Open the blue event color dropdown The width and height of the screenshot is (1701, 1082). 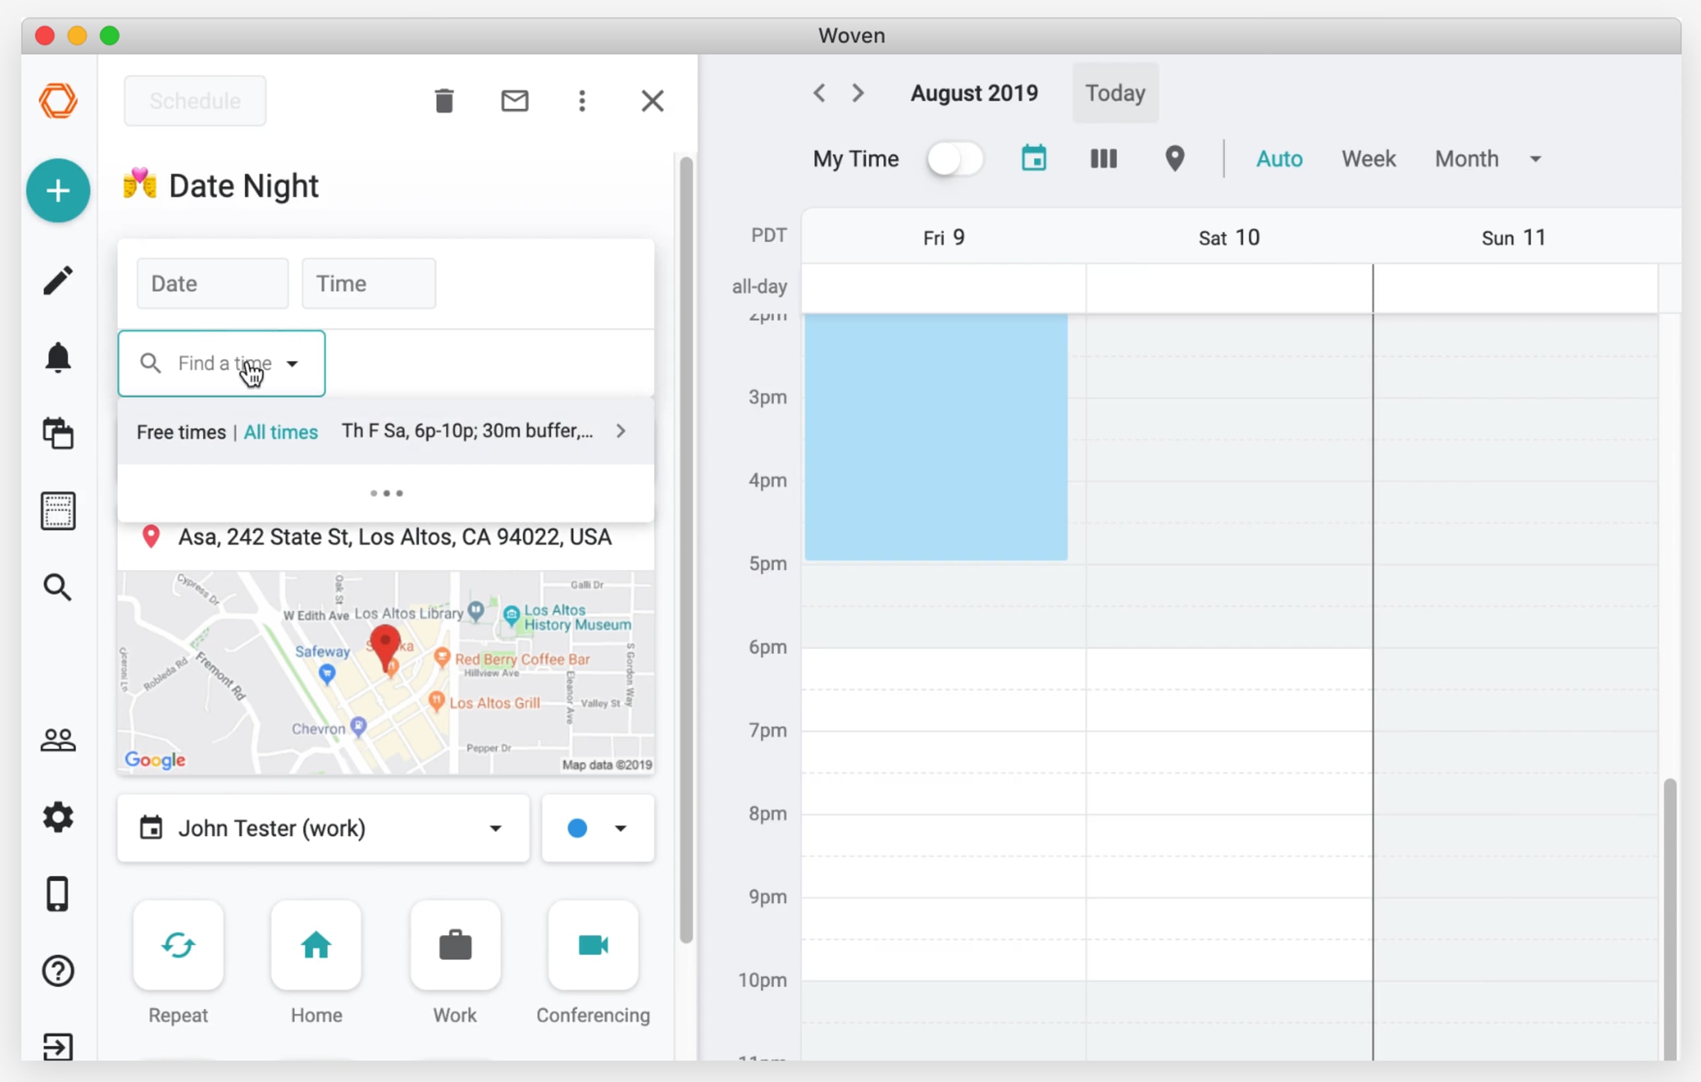pyautogui.click(x=598, y=828)
